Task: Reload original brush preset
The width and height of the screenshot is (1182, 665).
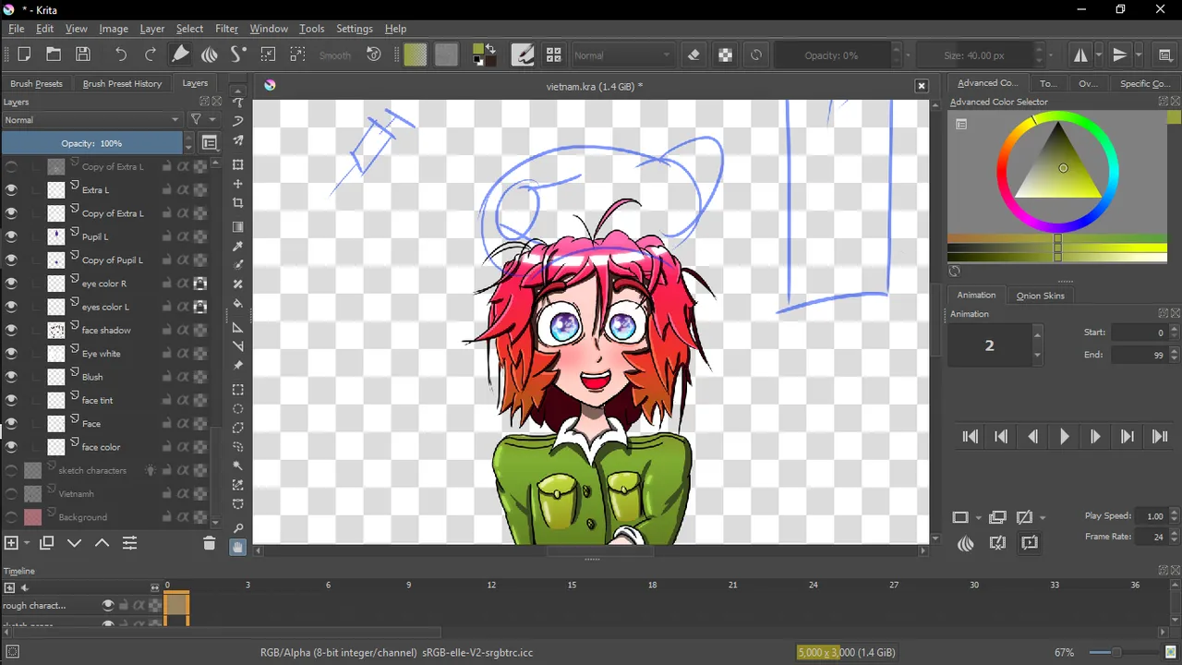Action: click(x=756, y=54)
